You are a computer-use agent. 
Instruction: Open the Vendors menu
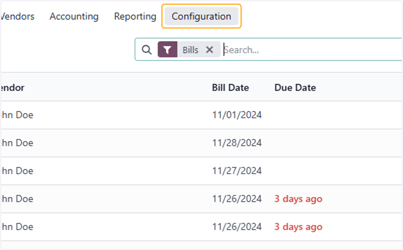[17, 16]
